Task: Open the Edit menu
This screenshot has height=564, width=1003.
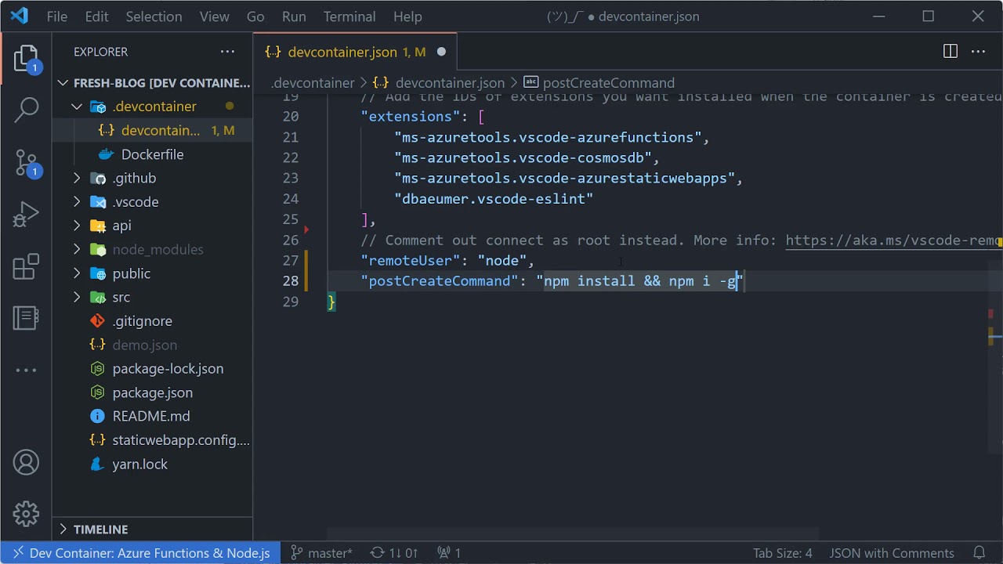Action: (x=96, y=16)
